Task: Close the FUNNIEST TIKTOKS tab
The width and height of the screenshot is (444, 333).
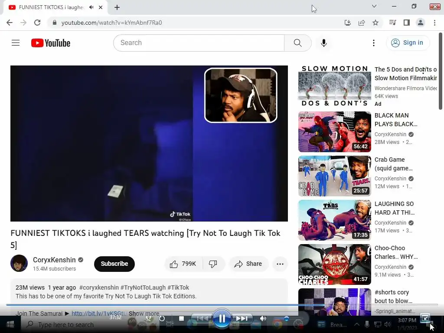Action: 101,7
